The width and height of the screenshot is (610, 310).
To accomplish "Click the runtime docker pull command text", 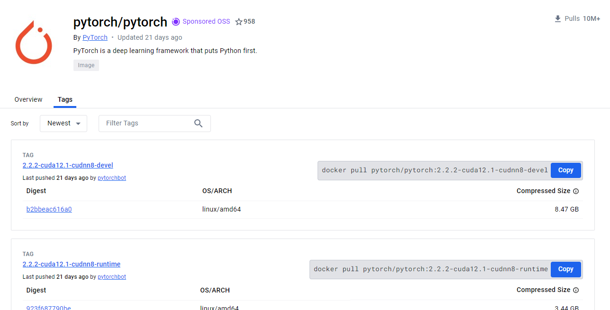I will pos(431,269).
